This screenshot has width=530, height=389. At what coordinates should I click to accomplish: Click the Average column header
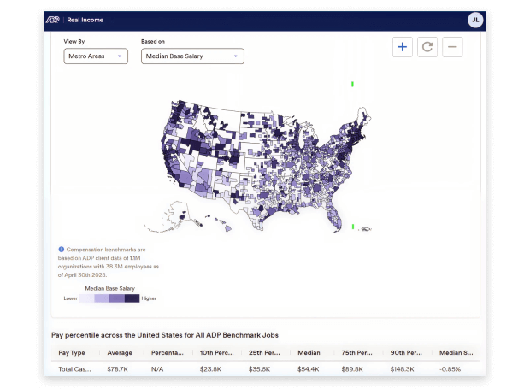120,352
